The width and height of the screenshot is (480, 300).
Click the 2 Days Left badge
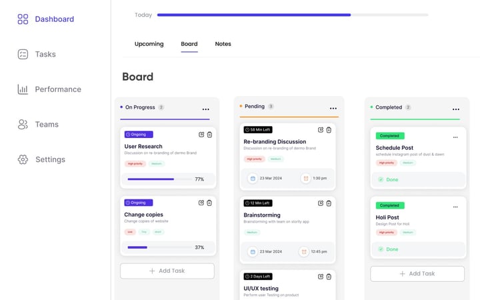(258, 277)
